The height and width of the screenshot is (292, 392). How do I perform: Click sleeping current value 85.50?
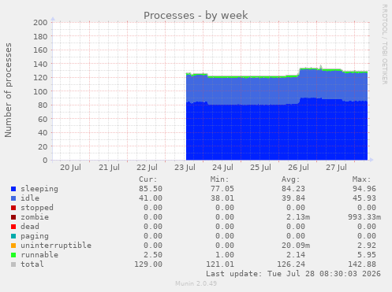151,189
